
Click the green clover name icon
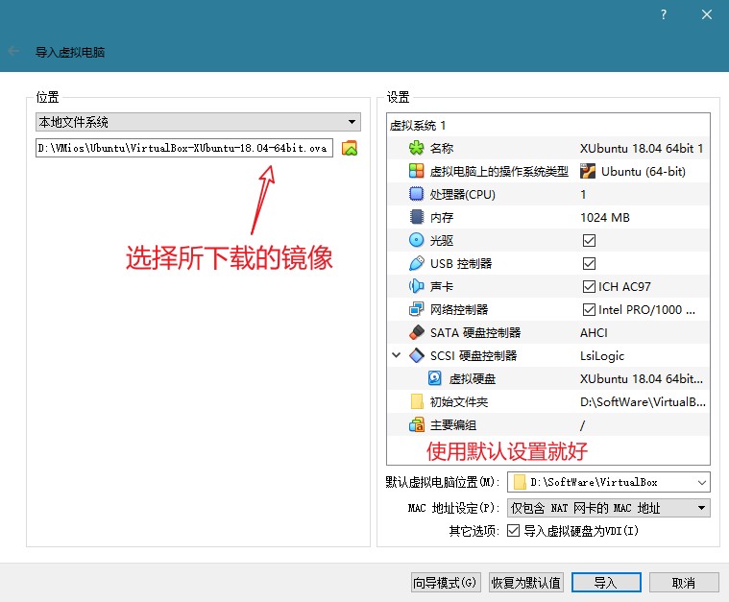coord(416,149)
